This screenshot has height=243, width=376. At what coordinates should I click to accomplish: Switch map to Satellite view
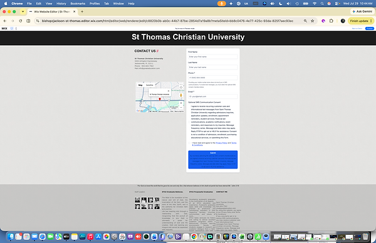click(149, 85)
